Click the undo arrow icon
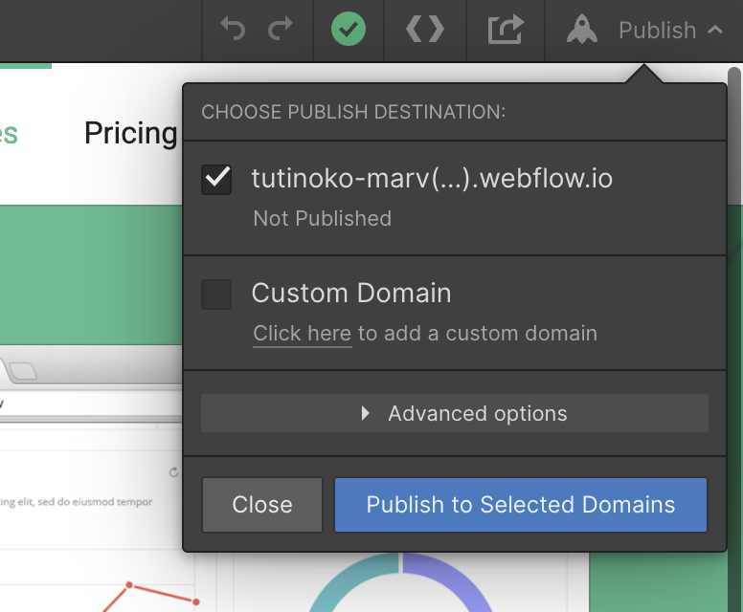This screenshot has height=612, width=743. [233, 29]
